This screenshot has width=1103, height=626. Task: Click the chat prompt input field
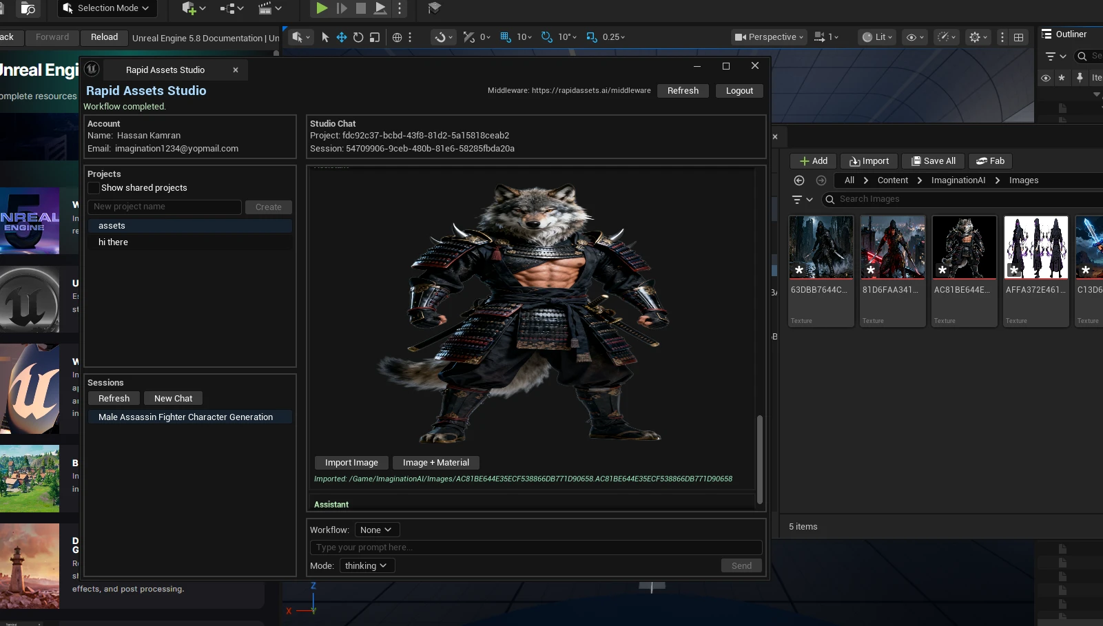pyautogui.click(x=536, y=547)
